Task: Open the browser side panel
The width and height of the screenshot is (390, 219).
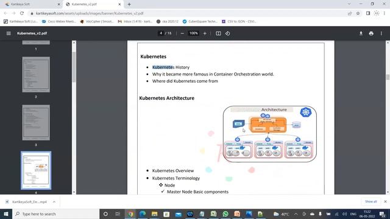Action: [x=368, y=13]
